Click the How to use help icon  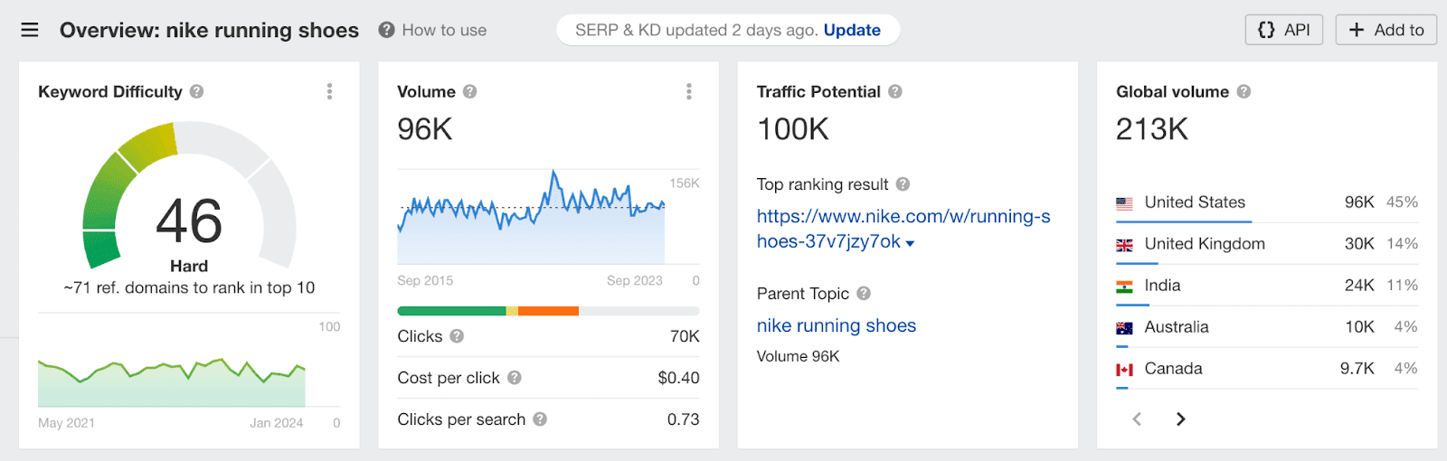[x=386, y=30]
